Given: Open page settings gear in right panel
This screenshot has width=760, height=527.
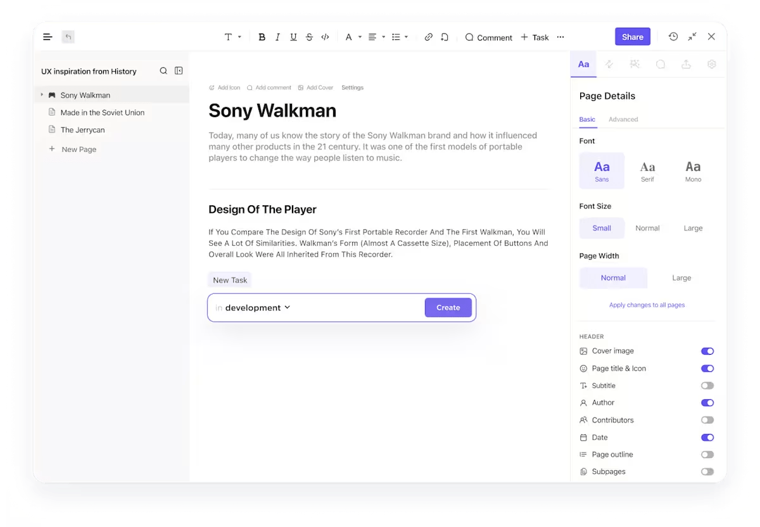Looking at the screenshot, I should [x=711, y=64].
